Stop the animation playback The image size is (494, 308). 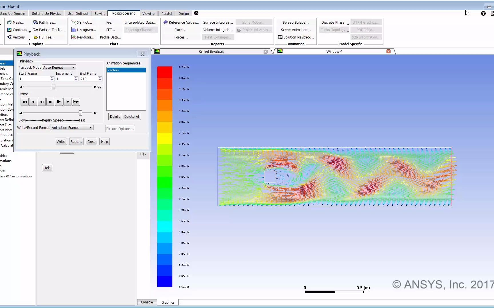(50, 102)
